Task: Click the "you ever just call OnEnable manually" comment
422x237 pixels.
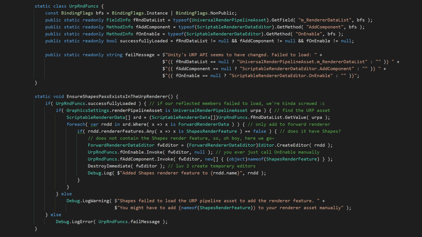Action: pos(268,152)
